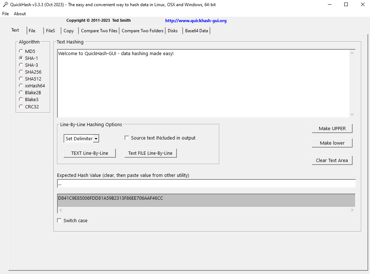This screenshot has height=274, width=370.
Task: Minimize the QuickHash window
Action: 330,4
